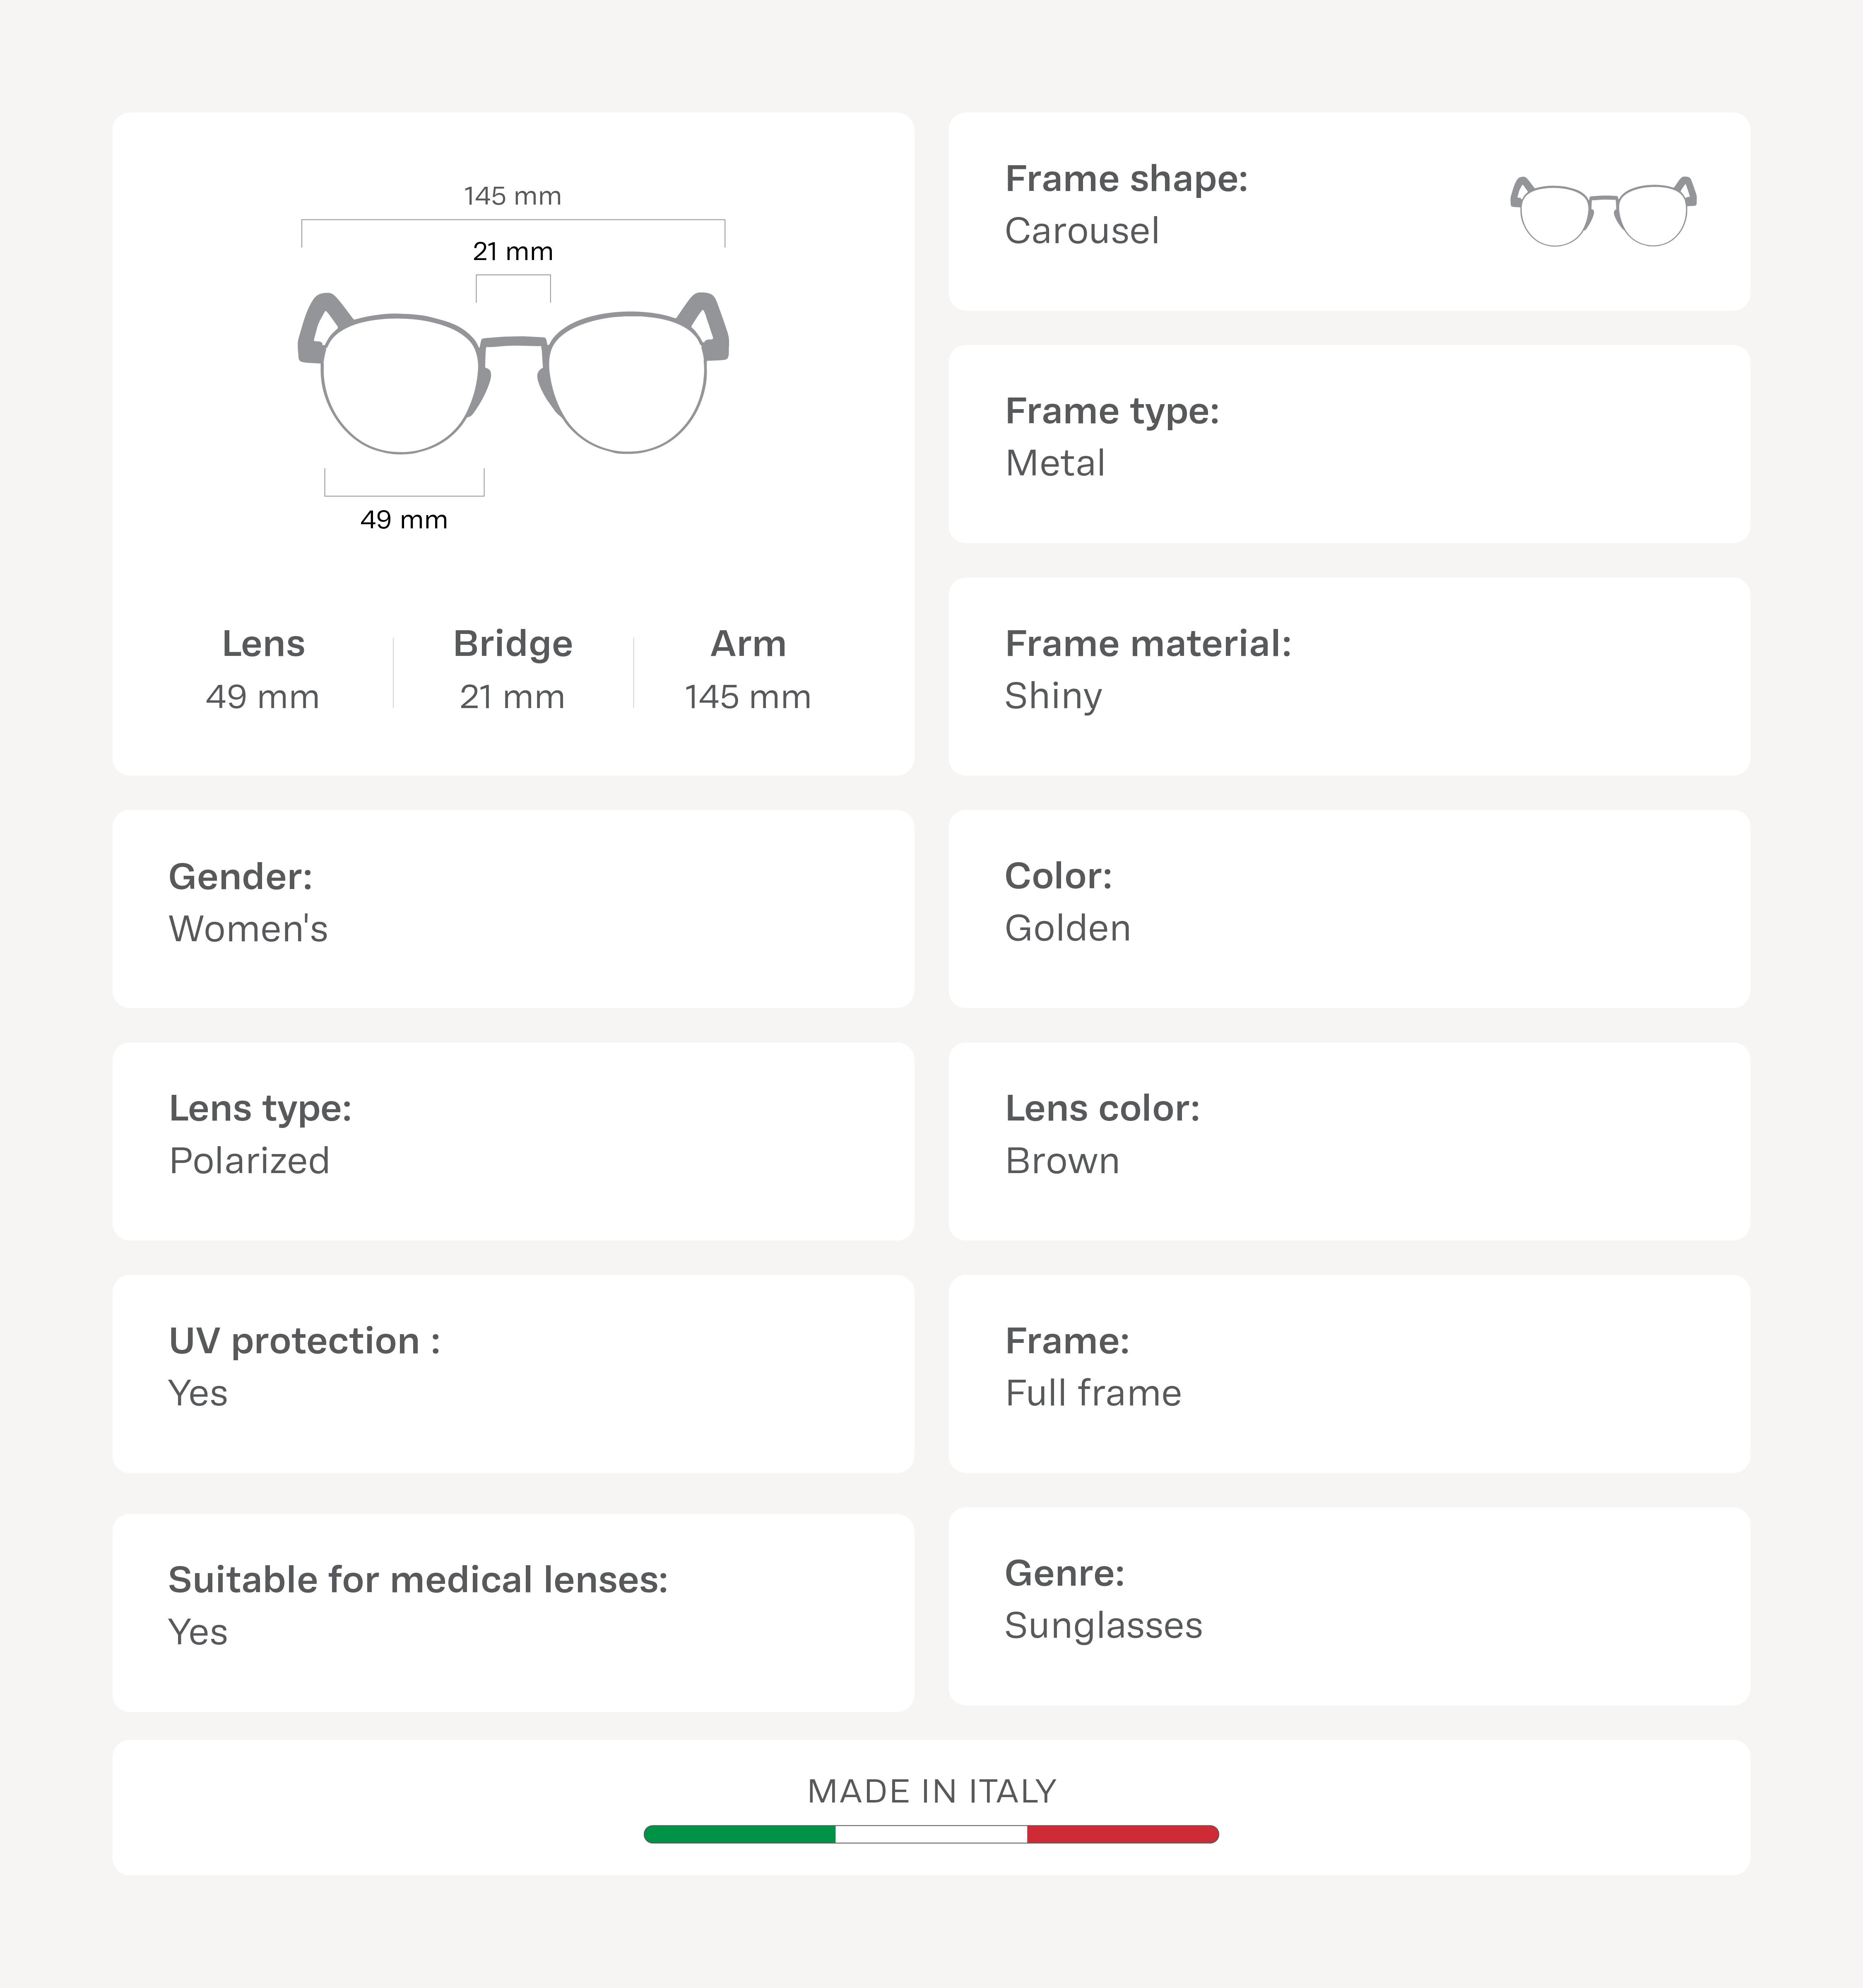The image size is (1863, 1988).
Task: Click the Frame material: Shiny card
Action: tap(1348, 676)
